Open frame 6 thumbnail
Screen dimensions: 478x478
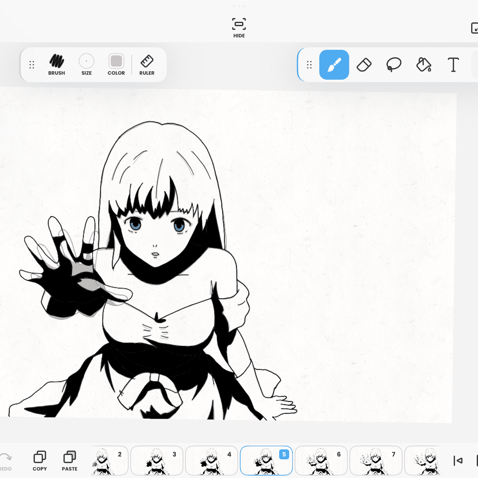pyautogui.click(x=321, y=460)
